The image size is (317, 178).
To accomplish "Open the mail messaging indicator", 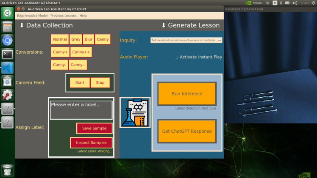I will [287, 3].
